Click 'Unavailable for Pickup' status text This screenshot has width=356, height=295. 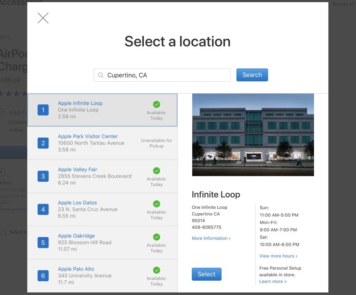click(x=157, y=143)
